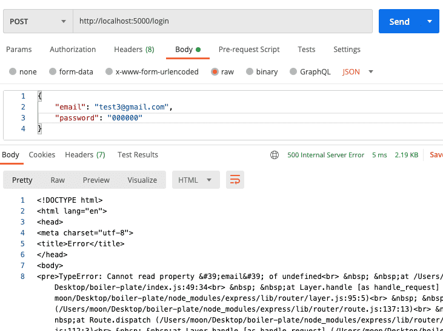Screen dimensions: 443x331
Task: View the response Cookies tab
Action: [42, 155]
